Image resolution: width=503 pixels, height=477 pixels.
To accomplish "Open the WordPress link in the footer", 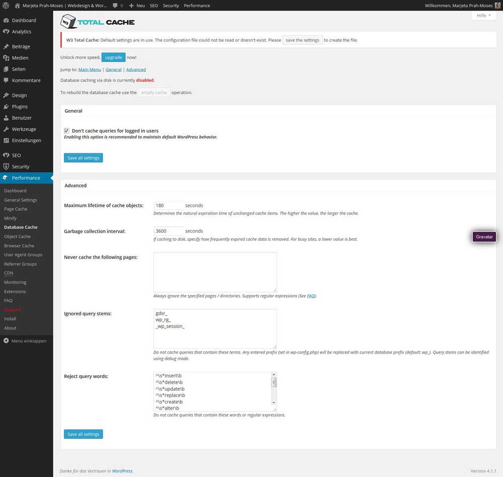I will (x=122, y=471).
